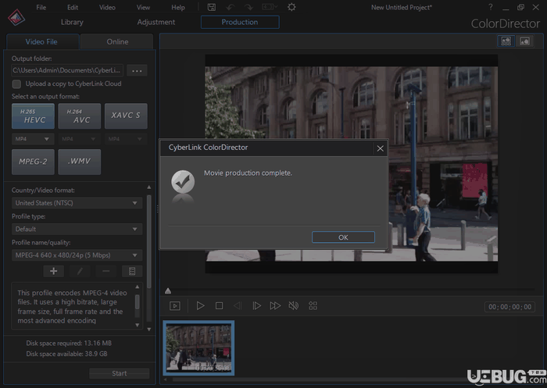This screenshot has width=547, height=388.
Task: Click the preview scrubber handle
Action: coord(168,290)
